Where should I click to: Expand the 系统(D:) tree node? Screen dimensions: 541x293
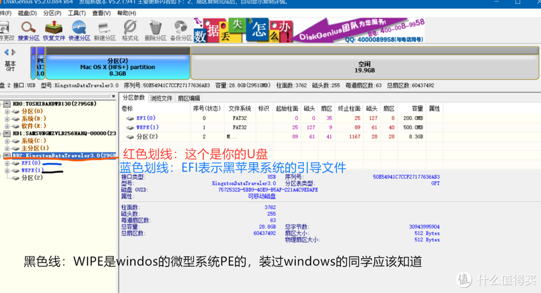(x=7, y=119)
